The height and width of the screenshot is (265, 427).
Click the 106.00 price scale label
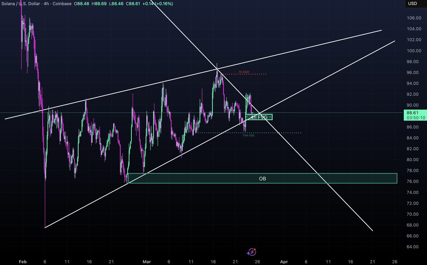tap(413, 18)
